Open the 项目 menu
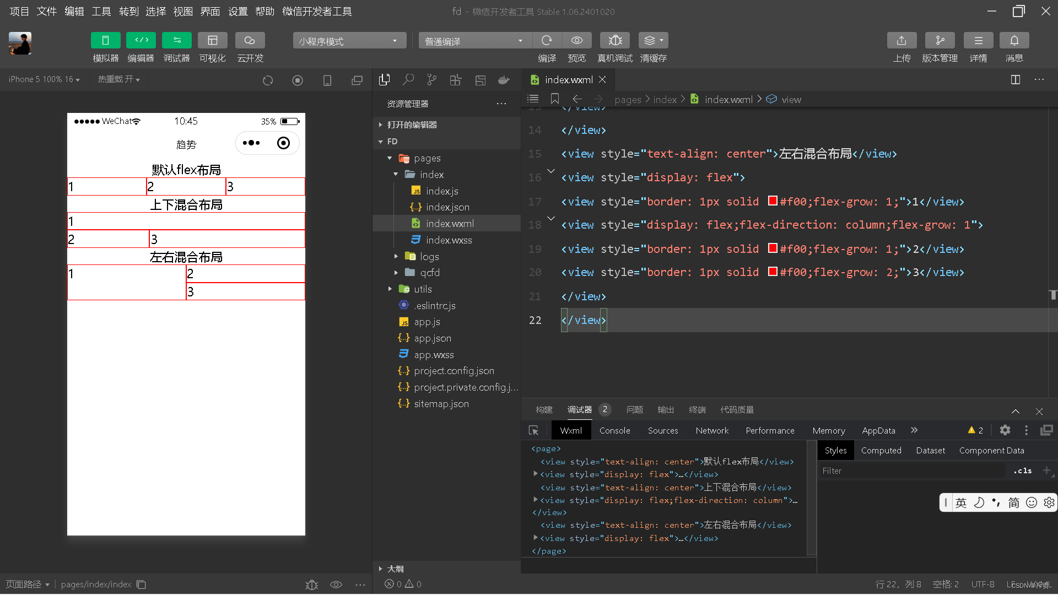Viewport: 1058px width, 595px height. click(19, 12)
